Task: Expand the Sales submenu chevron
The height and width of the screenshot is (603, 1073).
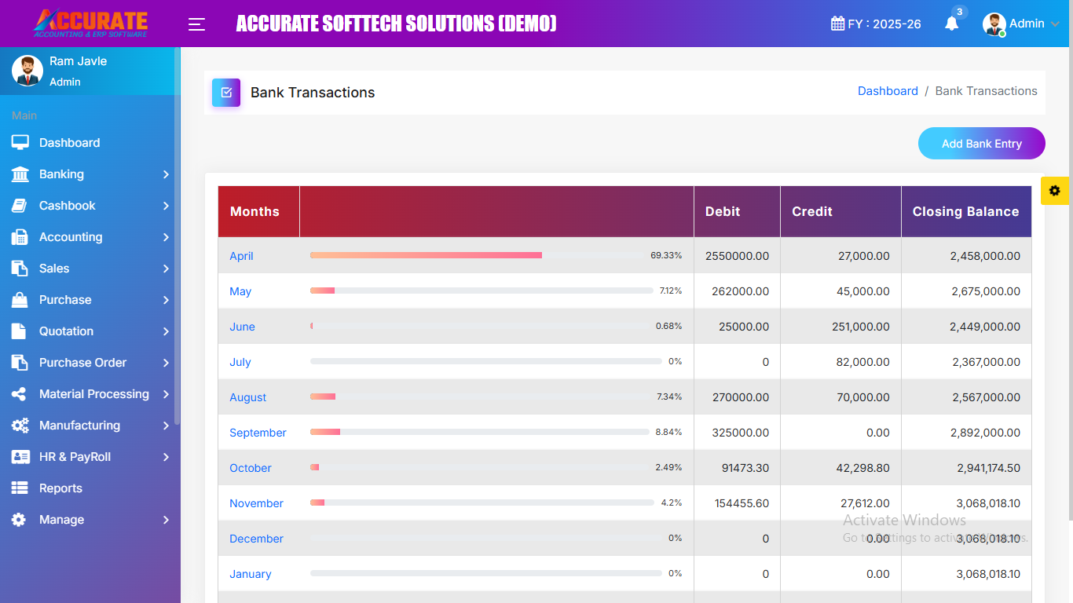Action: click(166, 269)
